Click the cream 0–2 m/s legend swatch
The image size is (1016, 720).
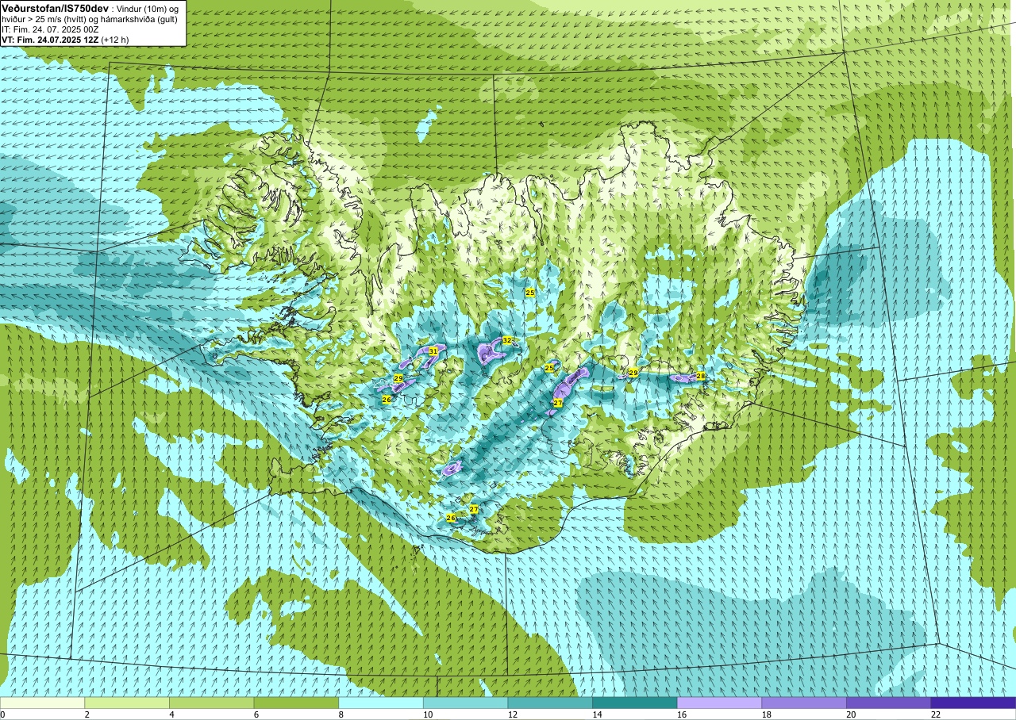coord(42,703)
